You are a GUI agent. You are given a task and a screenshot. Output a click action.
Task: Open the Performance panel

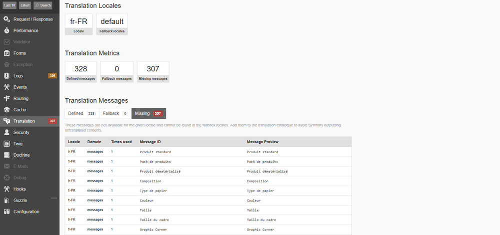pos(29,30)
